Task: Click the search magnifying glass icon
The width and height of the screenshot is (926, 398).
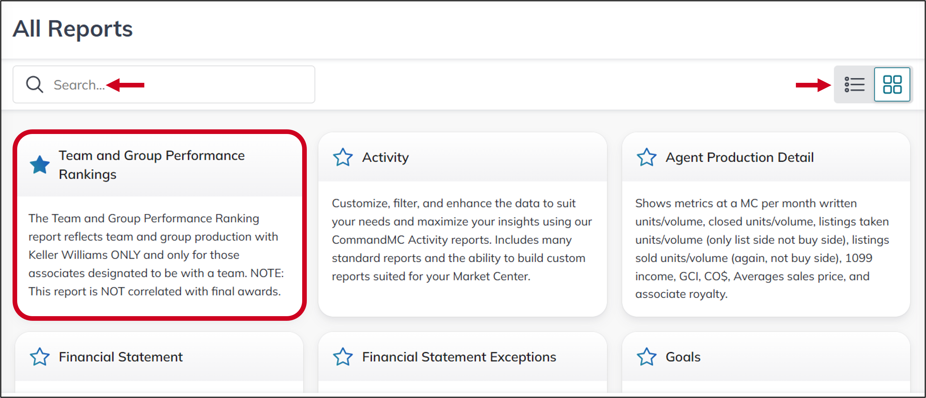Action: pos(34,84)
